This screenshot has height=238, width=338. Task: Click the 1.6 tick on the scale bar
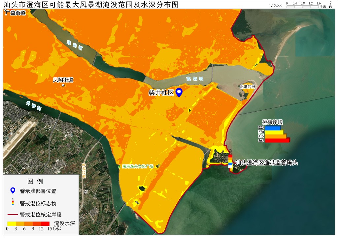point(319,3)
